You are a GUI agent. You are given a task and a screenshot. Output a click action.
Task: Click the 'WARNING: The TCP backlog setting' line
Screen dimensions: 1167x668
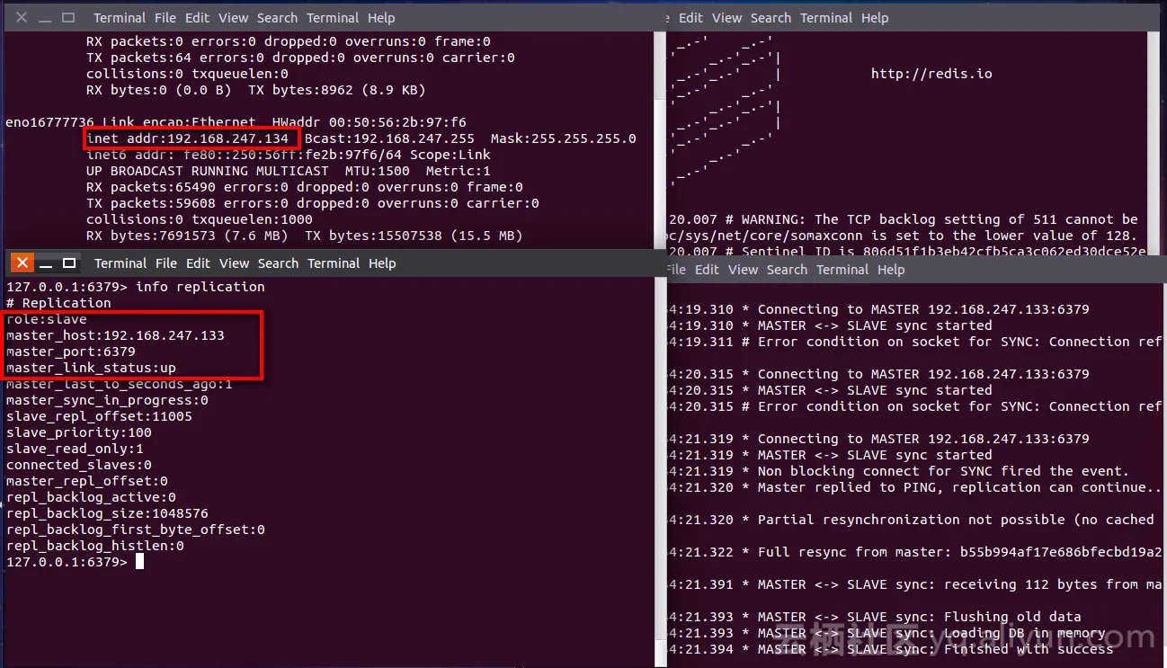(x=904, y=219)
